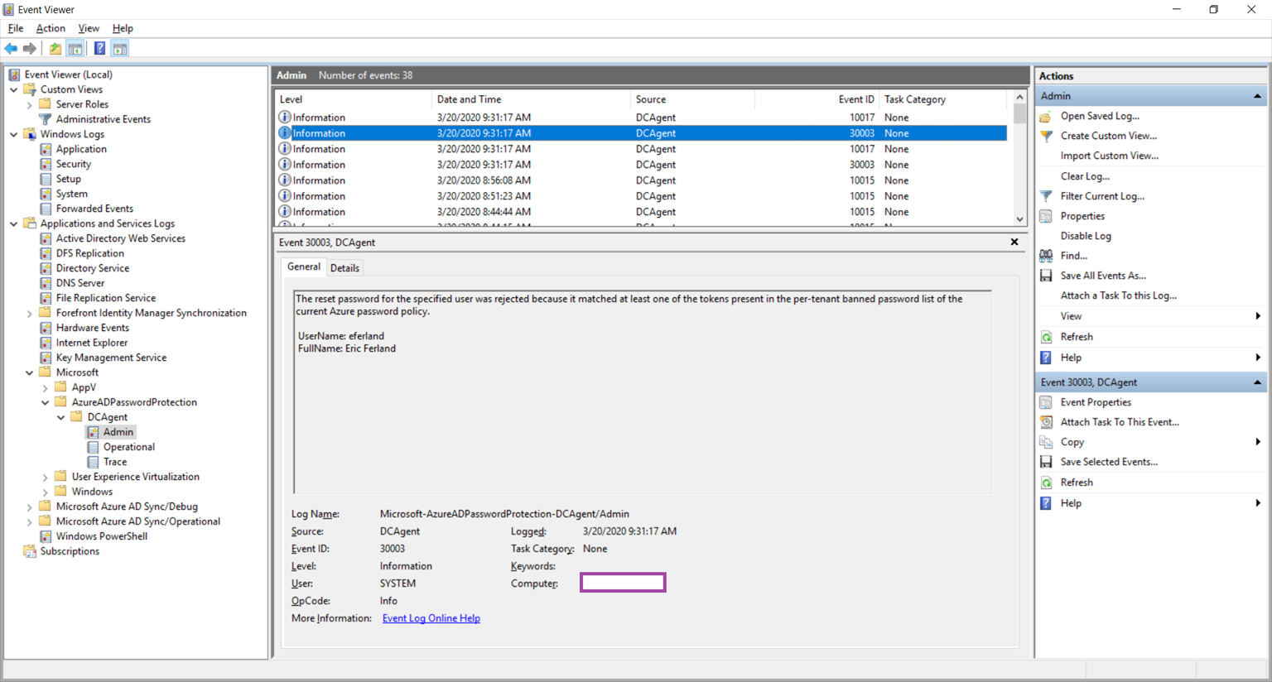Click the Security log icon in tree

pos(46,164)
